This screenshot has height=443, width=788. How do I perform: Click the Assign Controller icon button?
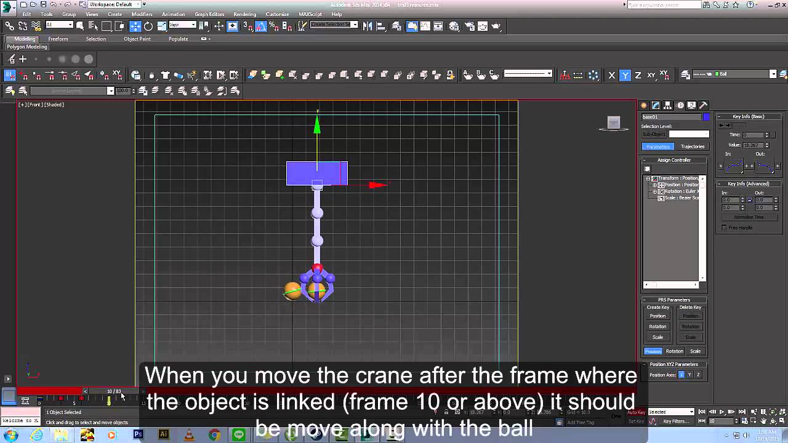coord(647,169)
